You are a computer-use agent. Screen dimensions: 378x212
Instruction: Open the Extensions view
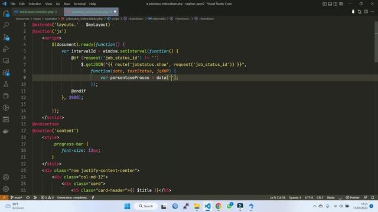(6, 72)
